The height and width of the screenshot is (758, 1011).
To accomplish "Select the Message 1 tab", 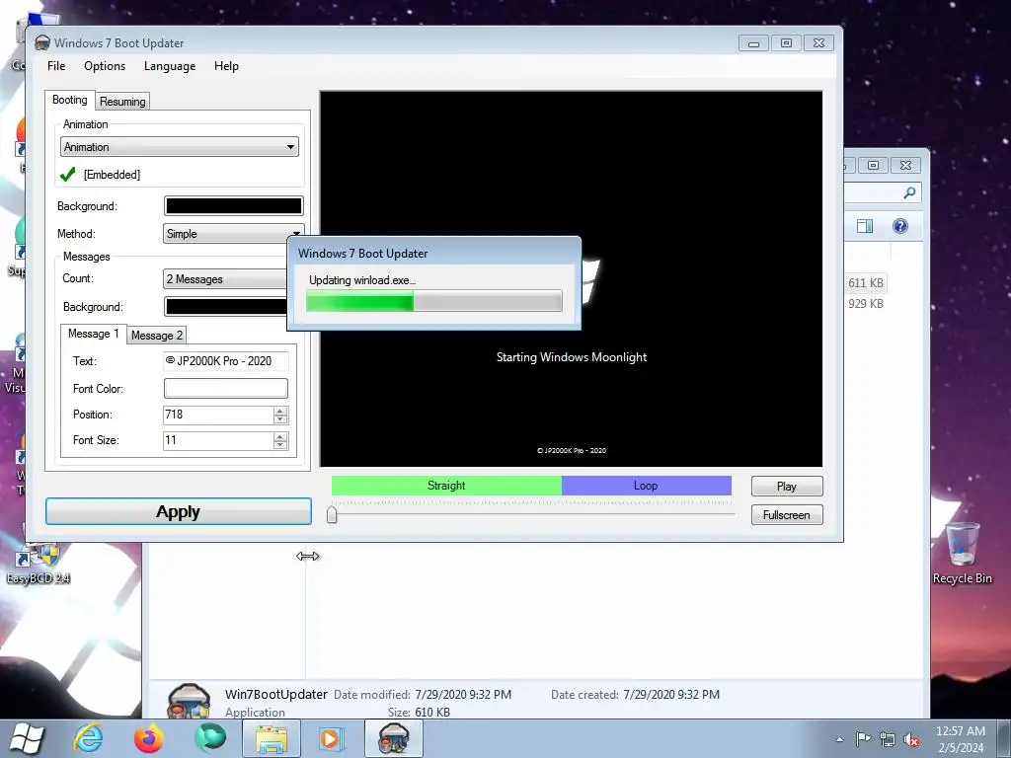I will click(93, 334).
